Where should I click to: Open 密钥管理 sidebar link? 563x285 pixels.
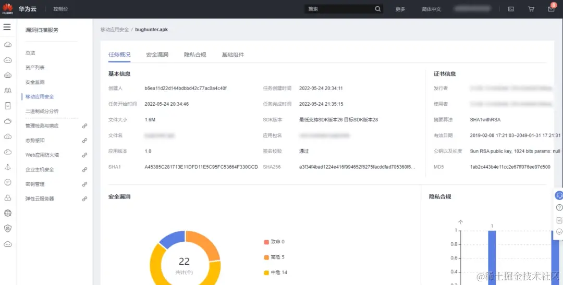click(35, 184)
